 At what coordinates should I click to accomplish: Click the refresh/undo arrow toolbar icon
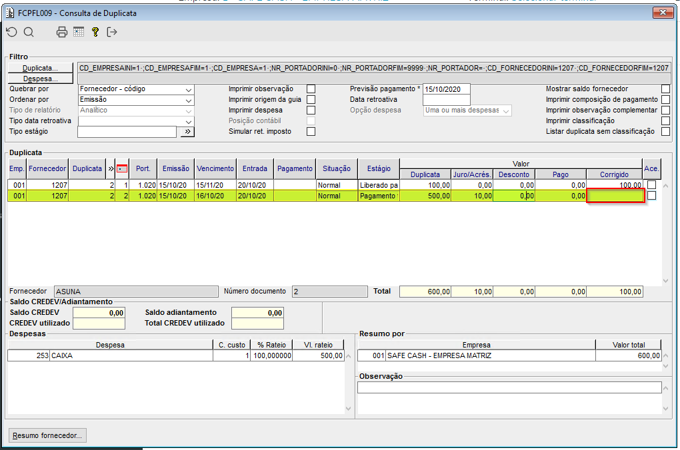[x=11, y=32]
